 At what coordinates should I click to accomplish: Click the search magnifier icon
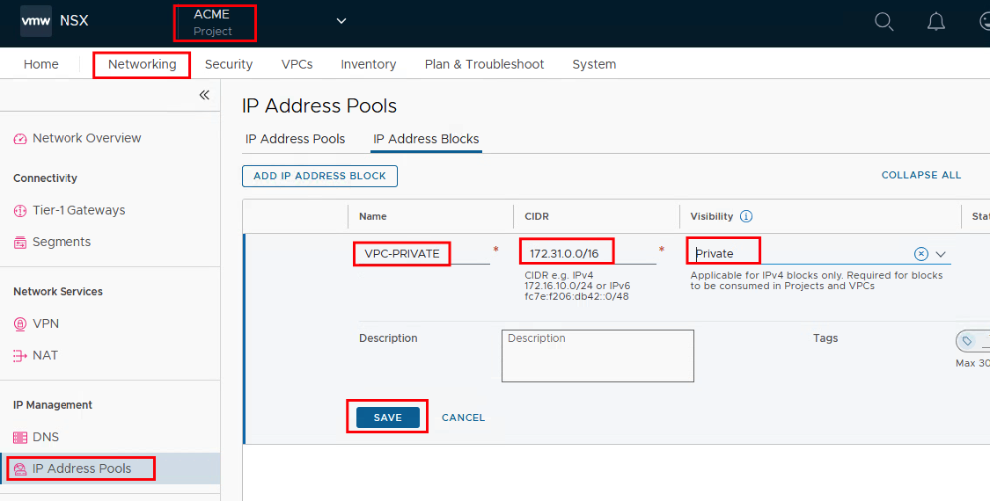884,22
